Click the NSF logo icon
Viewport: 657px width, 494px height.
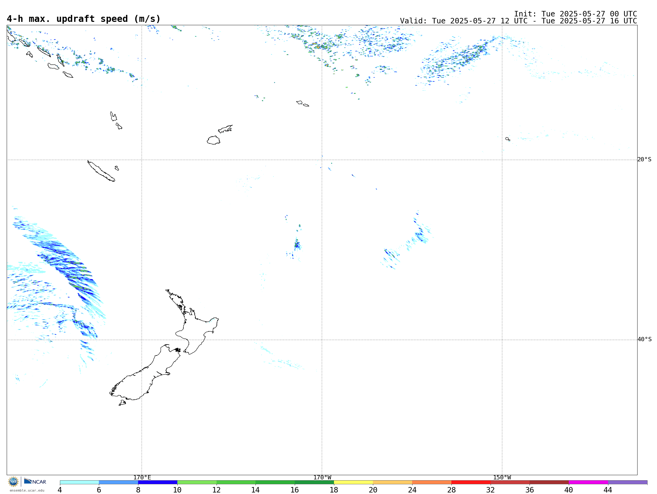[x=13, y=482]
